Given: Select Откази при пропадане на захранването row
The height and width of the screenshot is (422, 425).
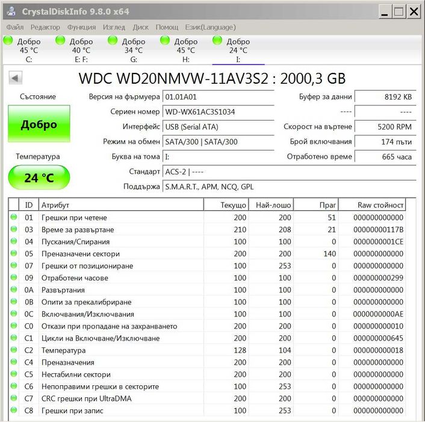Looking at the screenshot, I should point(207,326).
